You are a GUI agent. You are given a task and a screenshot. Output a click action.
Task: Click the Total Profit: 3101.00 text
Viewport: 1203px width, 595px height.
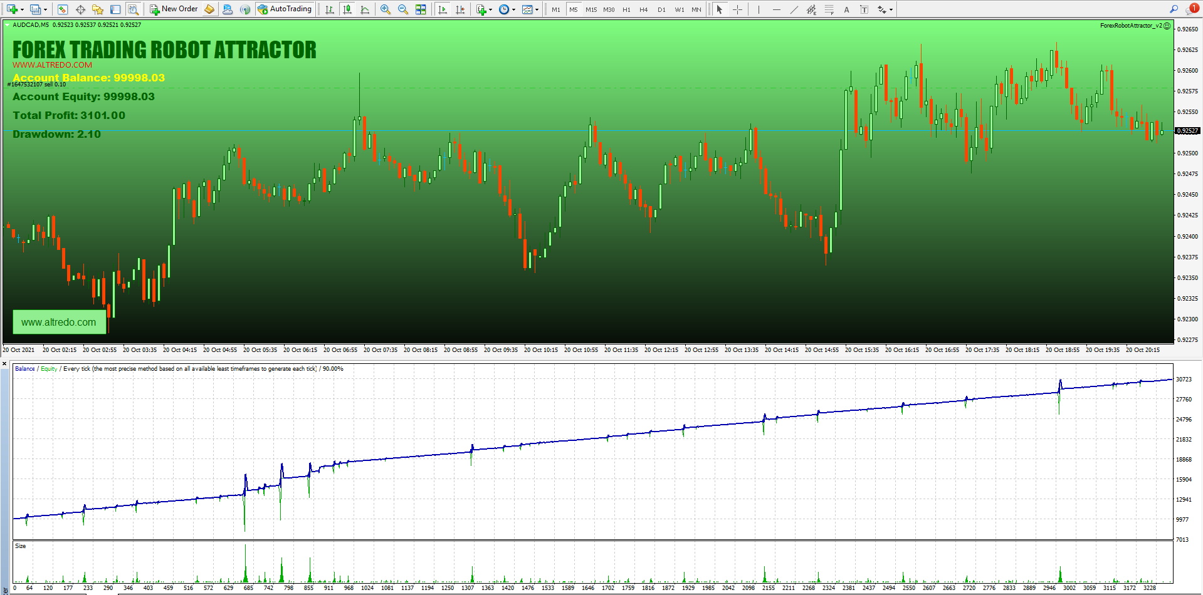tap(69, 115)
